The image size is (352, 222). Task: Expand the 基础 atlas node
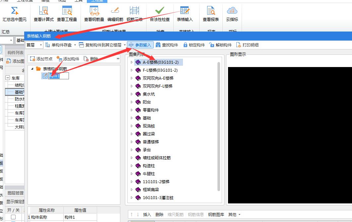132,118
